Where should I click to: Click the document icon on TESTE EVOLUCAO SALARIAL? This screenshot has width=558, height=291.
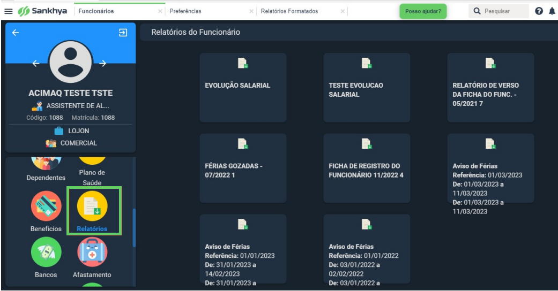tap(367, 63)
